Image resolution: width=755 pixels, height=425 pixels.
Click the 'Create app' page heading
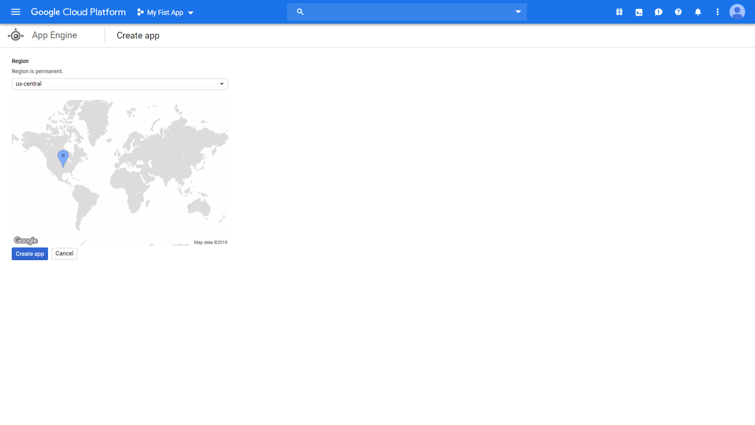[138, 35]
